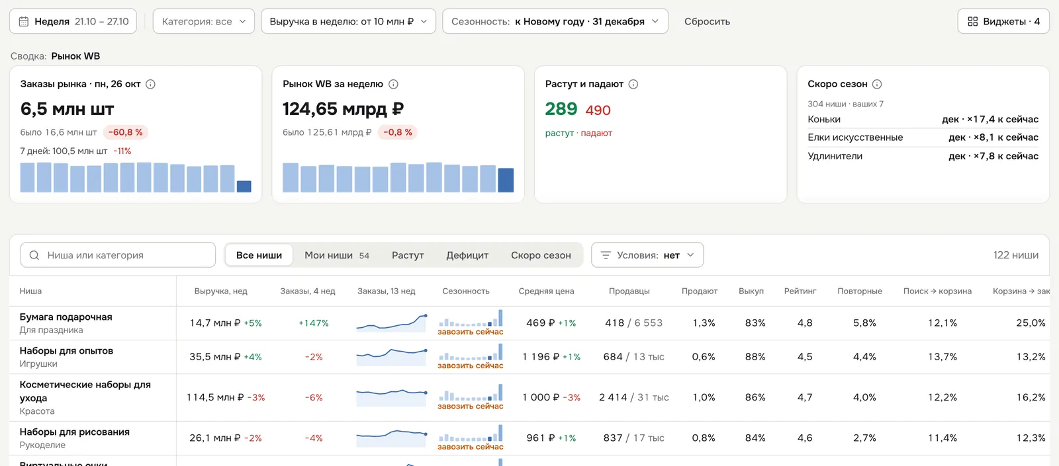Viewport: 1059px width, 466px height.
Task: Expand the Сезонность: к Новому году dropdown
Action: point(555,21)
